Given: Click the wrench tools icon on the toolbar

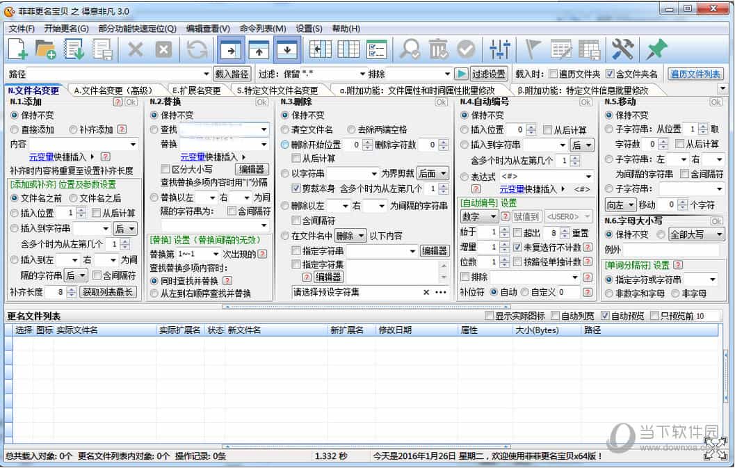Looking at the screenshot, I should 621,50.
